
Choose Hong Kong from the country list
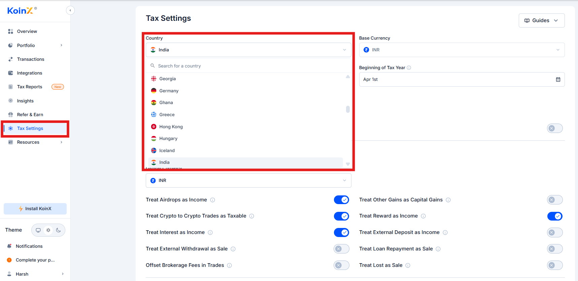pyautogui.click(x=245, y=127)
